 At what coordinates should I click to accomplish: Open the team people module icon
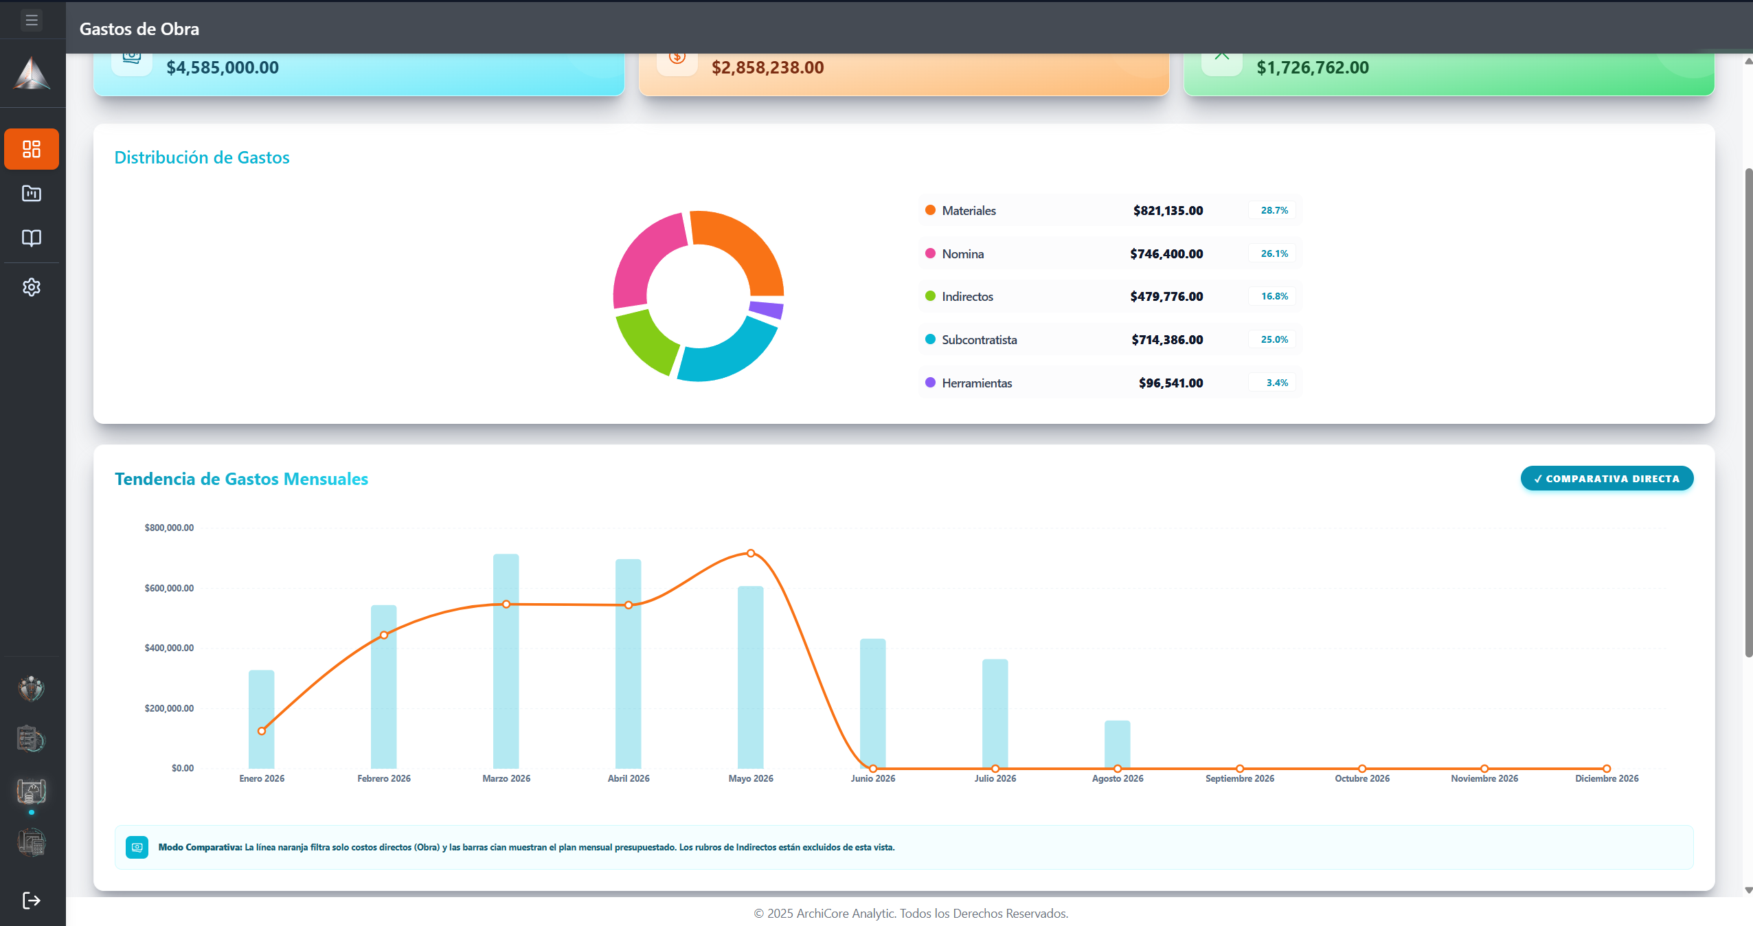pyautogui.click(x=32, y=688)
